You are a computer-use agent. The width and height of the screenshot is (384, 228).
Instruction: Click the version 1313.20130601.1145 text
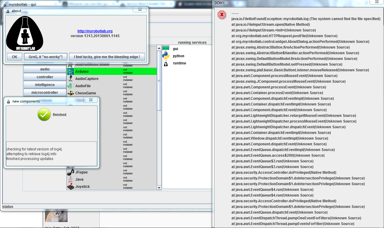[x=95, y=36]
